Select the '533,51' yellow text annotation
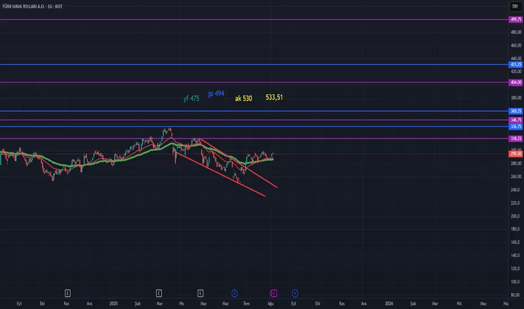The height and width of the screenshot is (309, 524). pyautogui.click(x=274, y=97)
